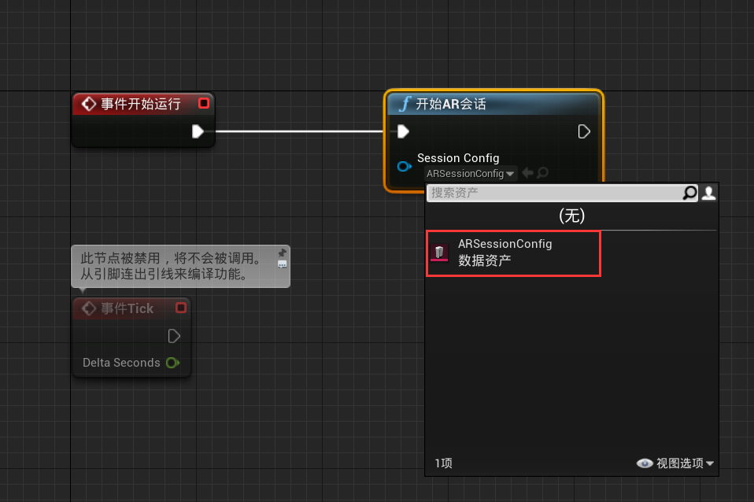The height and width of the screenshot is (502, 754).
Task: Click the execution output pin on 事件Tick node
Action: point(174,336)
